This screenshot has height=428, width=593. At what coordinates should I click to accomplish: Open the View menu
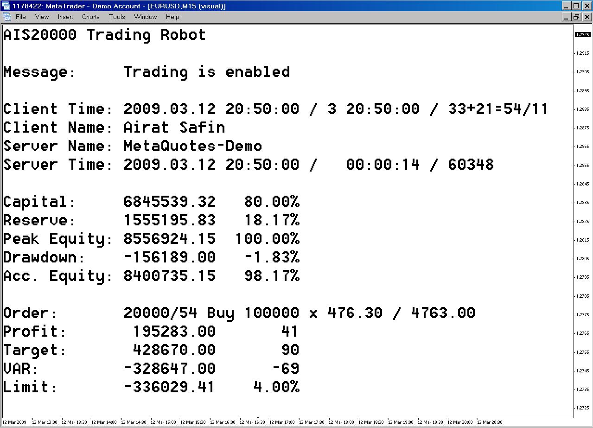coord(42,17)
